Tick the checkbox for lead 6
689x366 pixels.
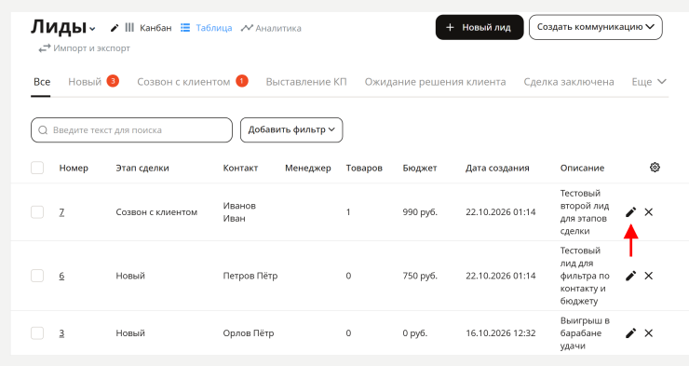[x=37, y=276]
